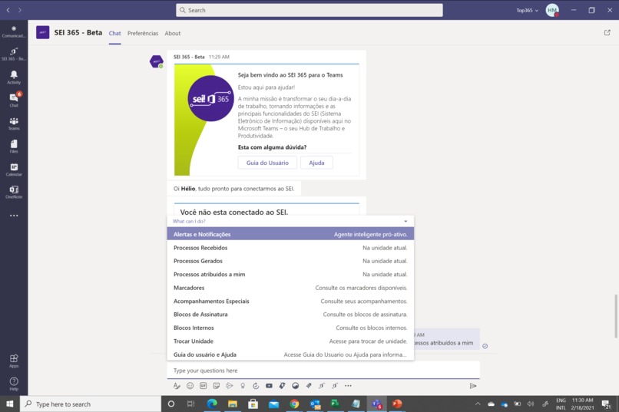Open the SEI 365 - Be... sidebar app

14,54
